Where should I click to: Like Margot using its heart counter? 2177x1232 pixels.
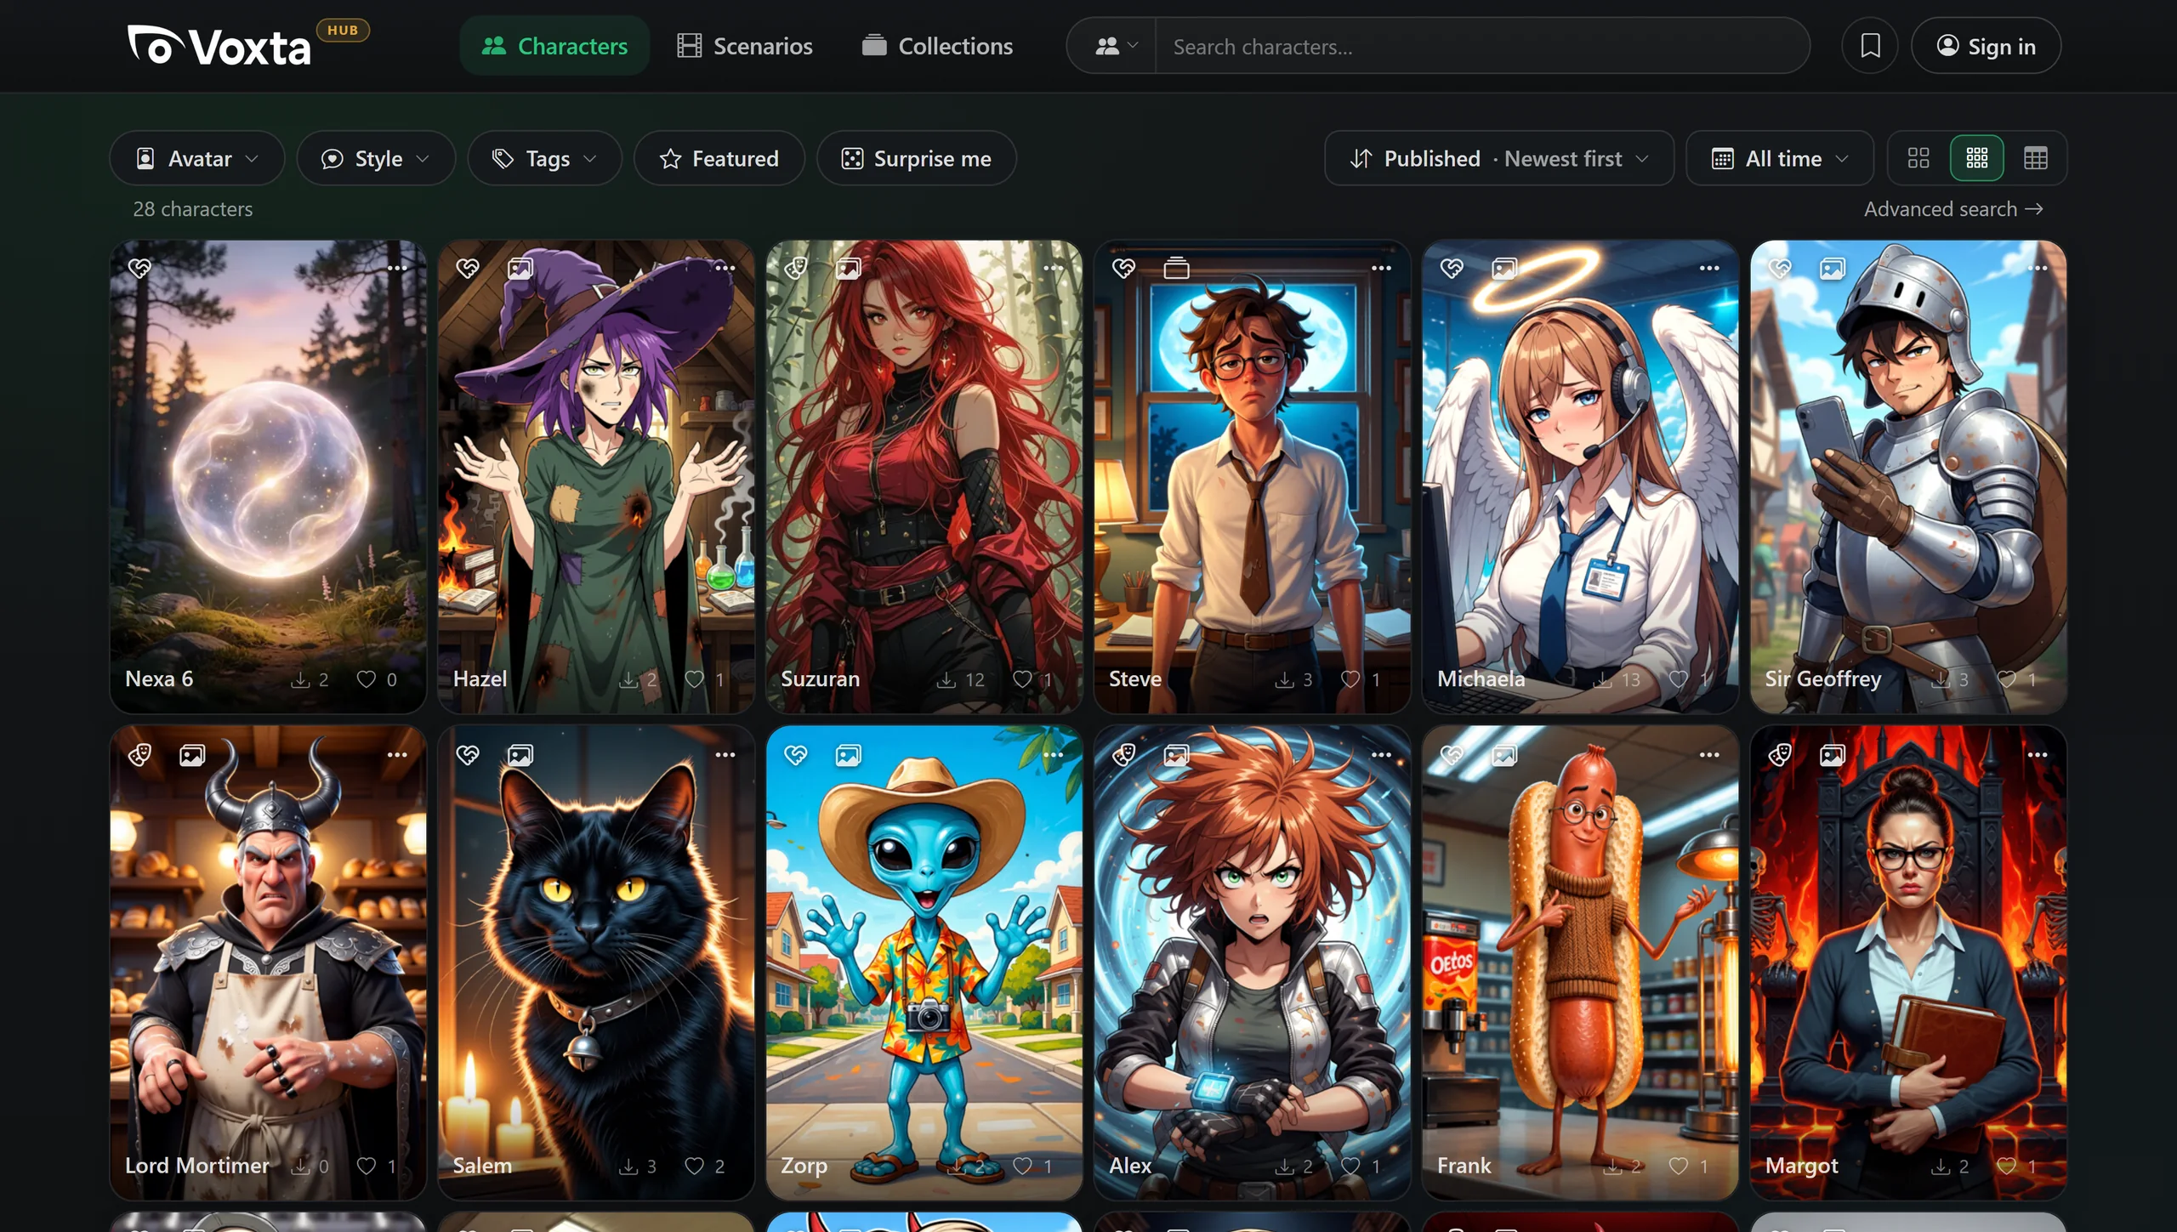2017,1166
